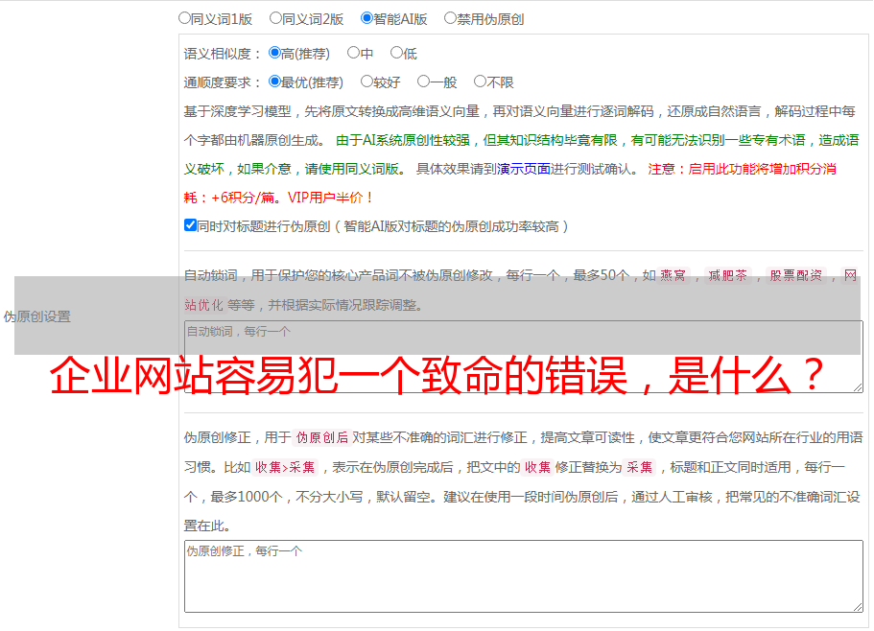Click the 减肥茶 example keyword
The image size is (874, 631).
[x=727, y=275]
